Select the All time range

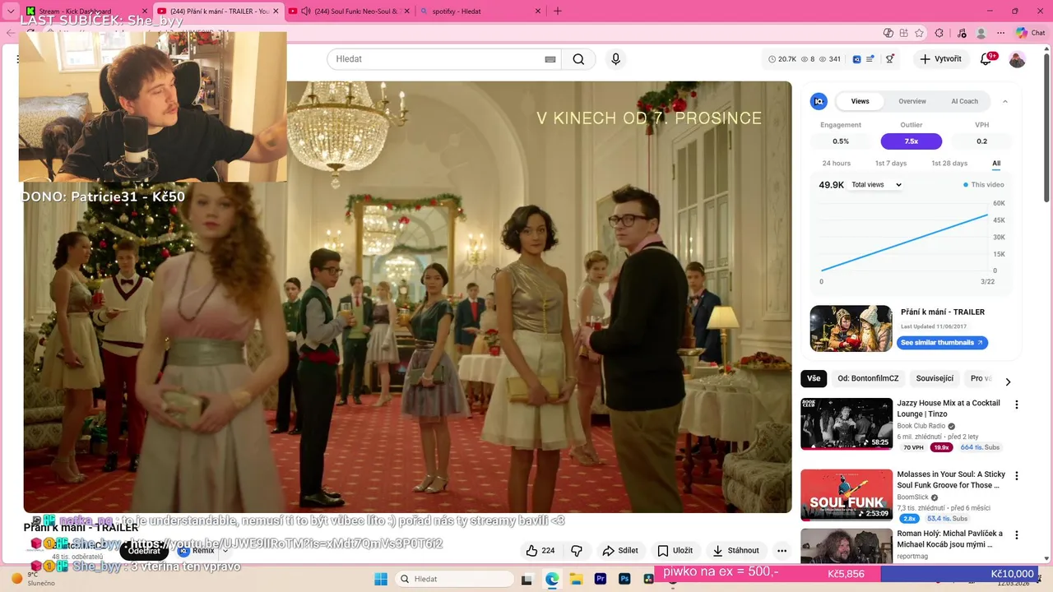click(996, 164)
